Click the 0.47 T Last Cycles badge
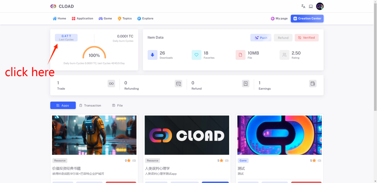 tap(66, 38)
